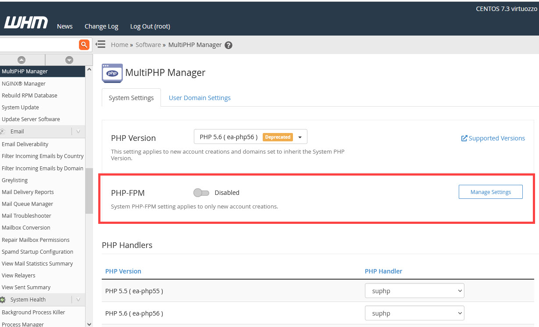Collapse the Email sidebar section
This screenshot has width=539, height=327.
pyautogui.click(x=78, y=132)
